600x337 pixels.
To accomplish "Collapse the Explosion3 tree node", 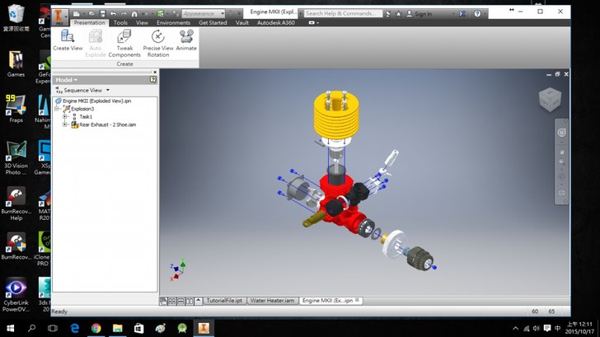I will 57,109.
